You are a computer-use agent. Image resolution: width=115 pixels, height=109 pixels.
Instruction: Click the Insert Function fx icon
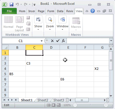(63, 41)
